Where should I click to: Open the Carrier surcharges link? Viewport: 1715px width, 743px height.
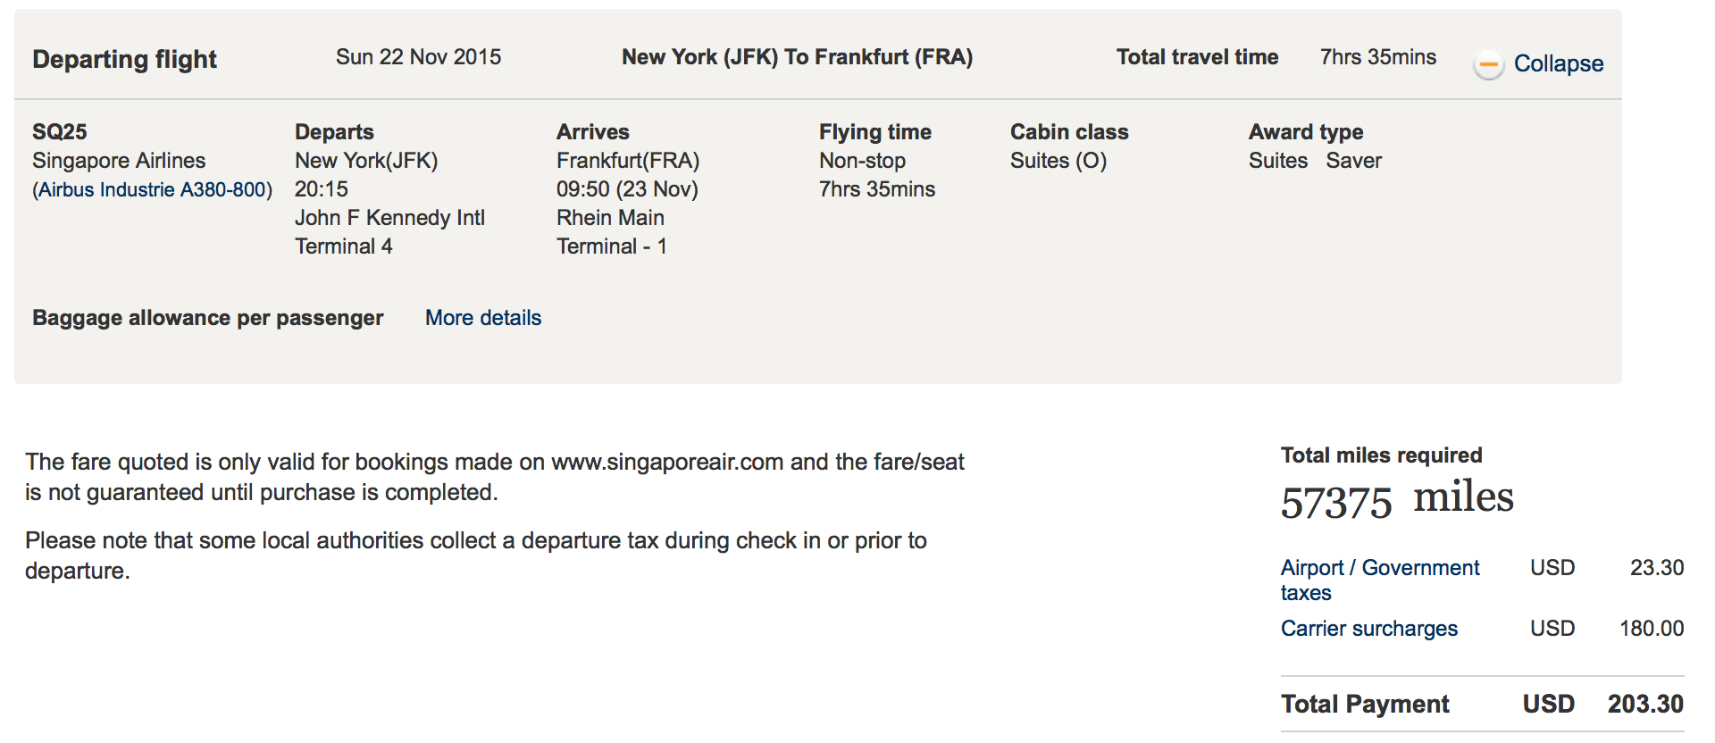[x=1368, y=629]
